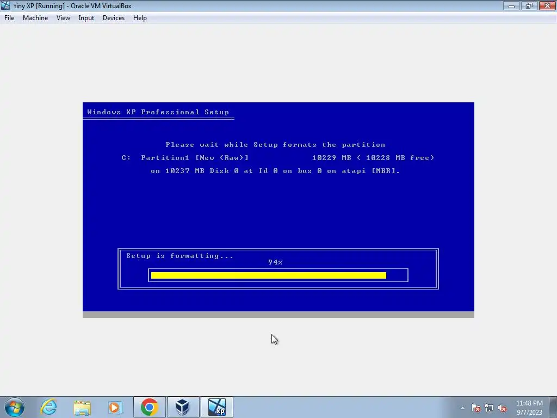This screenshot has width=557, height=418.
Task: Open the Windows Start button
Action: (15, 407)
